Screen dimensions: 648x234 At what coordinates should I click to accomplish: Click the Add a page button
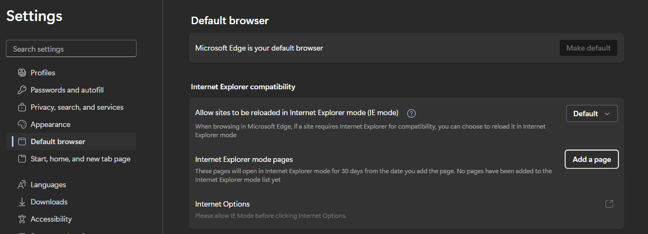[x=592, y=159]
